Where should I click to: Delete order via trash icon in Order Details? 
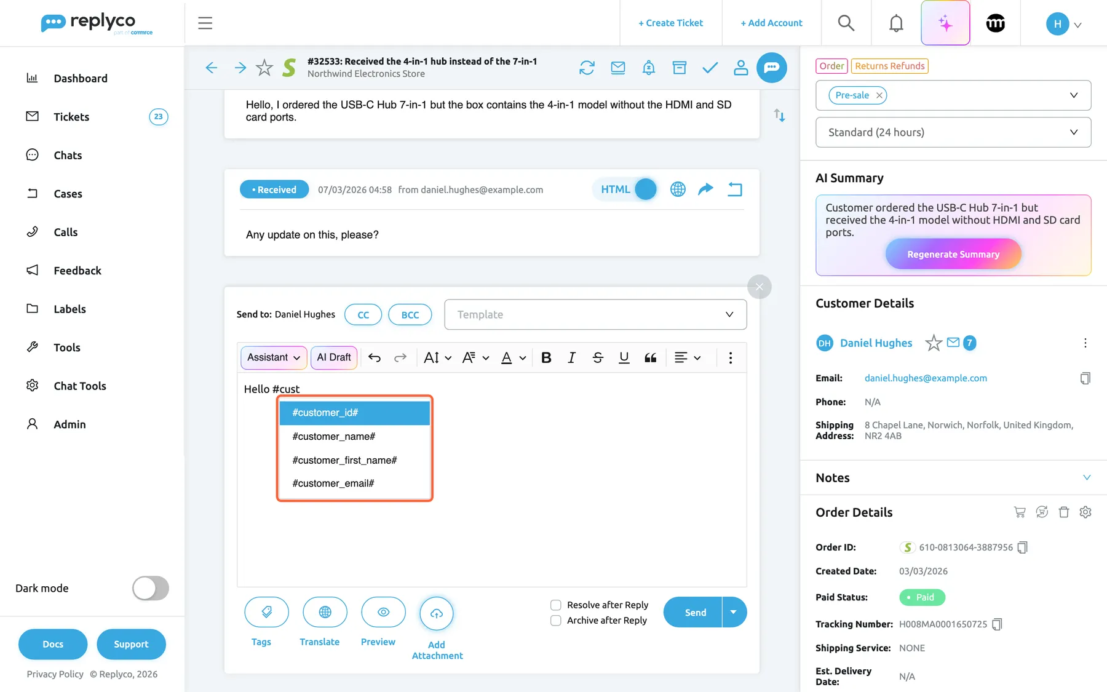(x=1063, y=512)
